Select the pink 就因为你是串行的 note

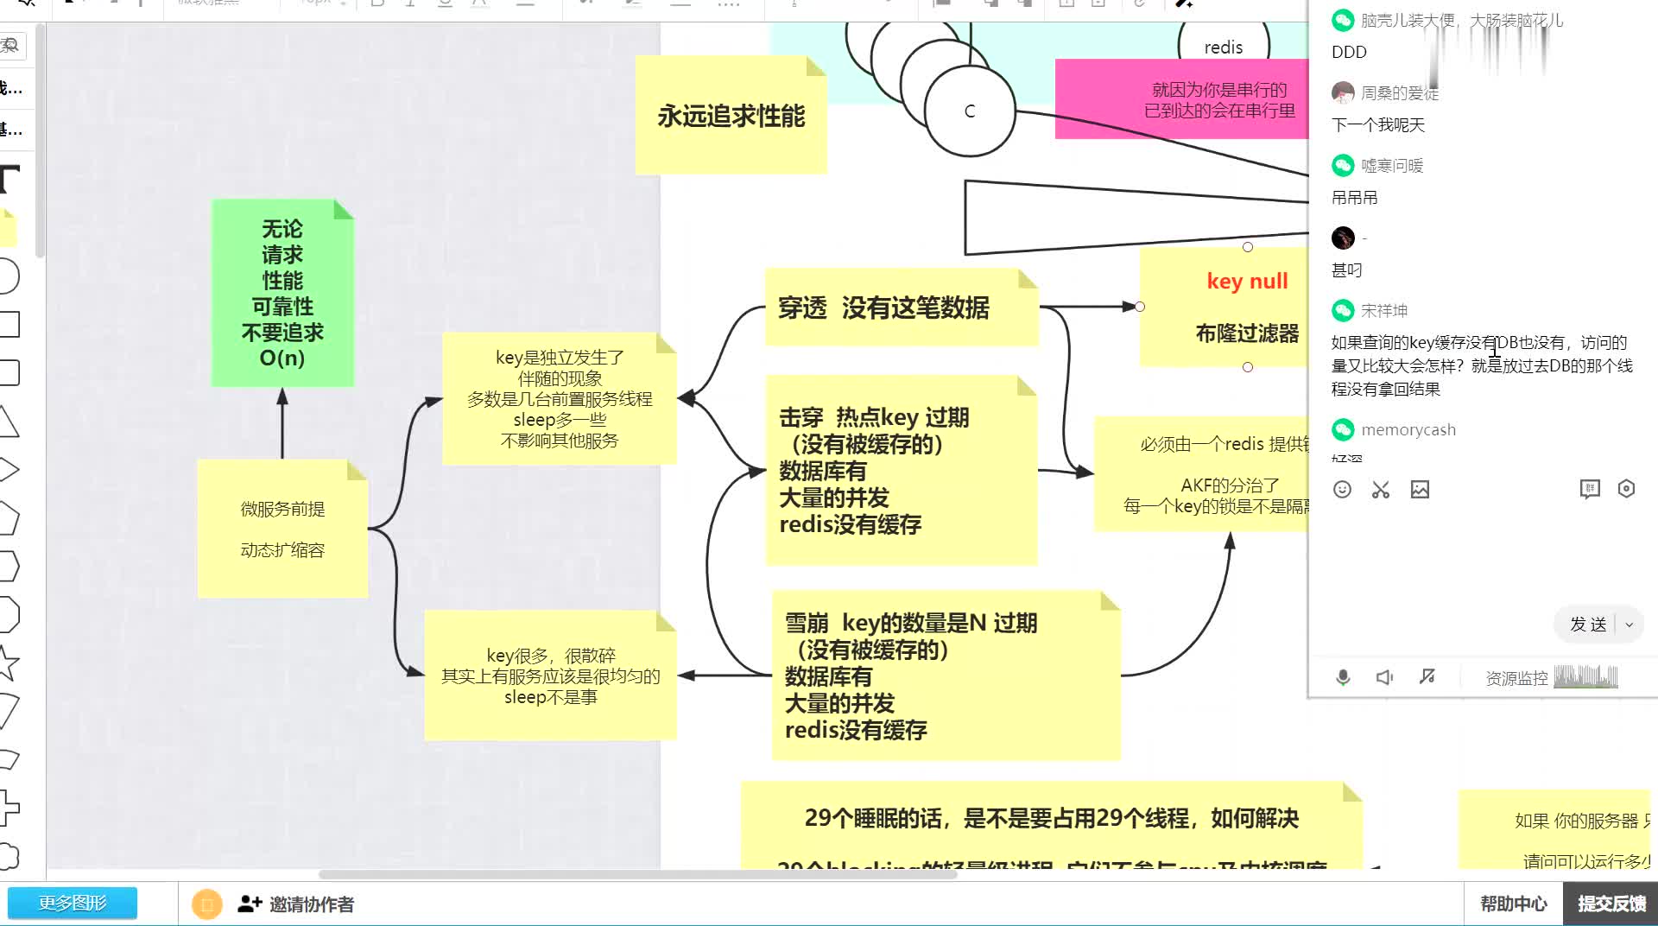1181,99
